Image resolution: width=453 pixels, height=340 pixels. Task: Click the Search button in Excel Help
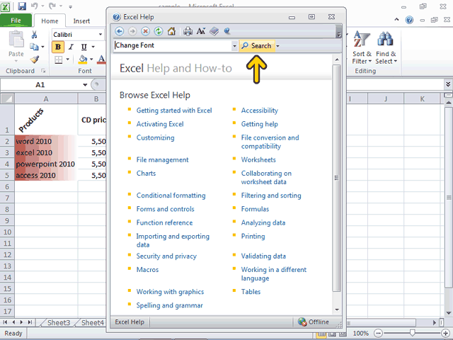[x=257, y=46]
